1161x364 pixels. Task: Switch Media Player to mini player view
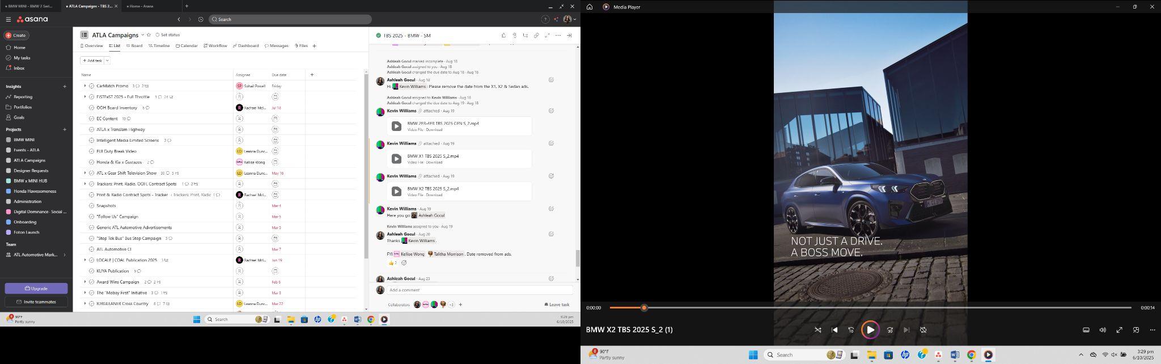pos(1136,330)
